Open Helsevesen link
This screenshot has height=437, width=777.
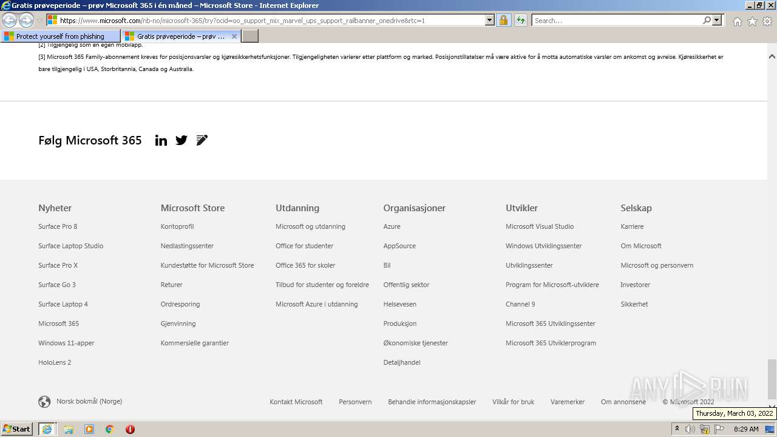tap(399, 304)
